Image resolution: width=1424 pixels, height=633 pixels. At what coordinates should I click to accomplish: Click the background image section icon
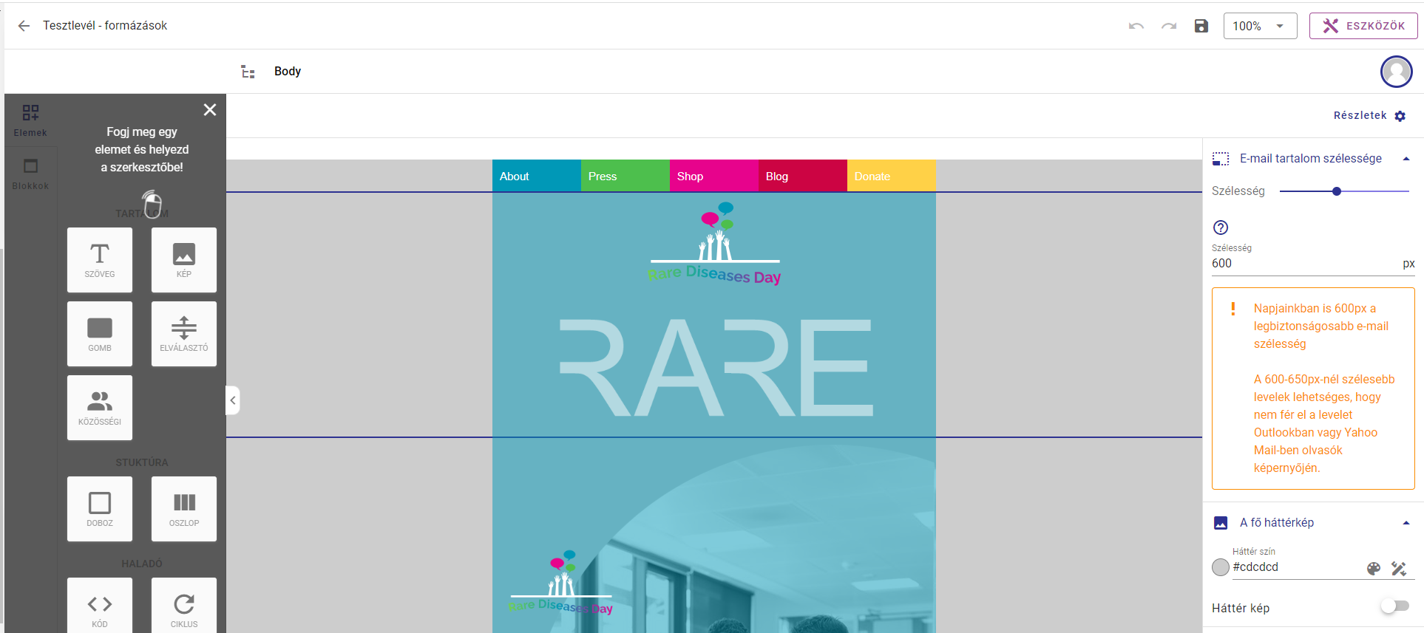point(1221,523)
